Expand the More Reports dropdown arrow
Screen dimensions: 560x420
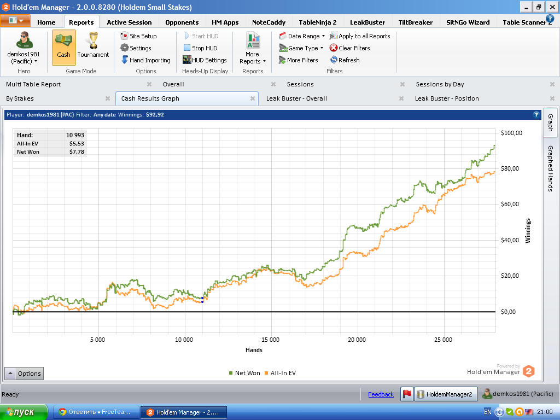point(264,61)
